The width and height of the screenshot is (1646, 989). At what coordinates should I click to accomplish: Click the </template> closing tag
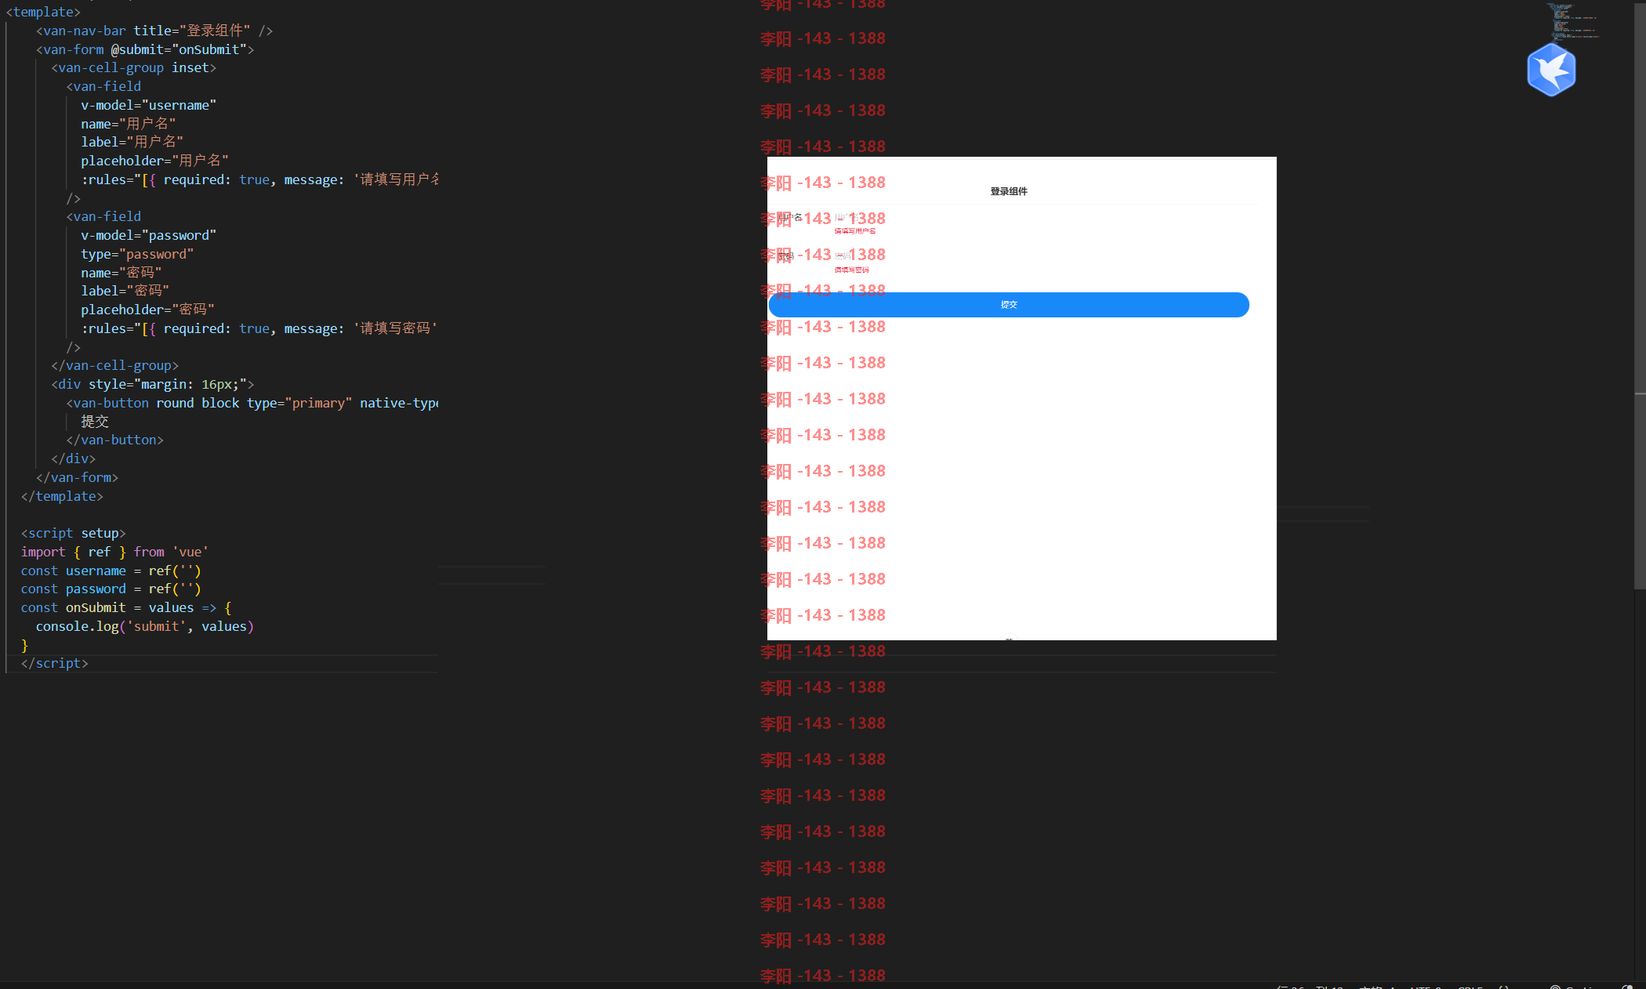(x=62, y=496)
